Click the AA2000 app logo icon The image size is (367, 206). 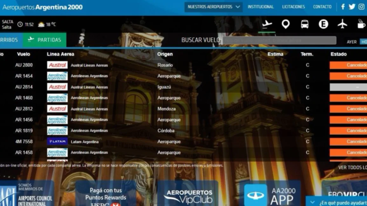pos(255,195)
